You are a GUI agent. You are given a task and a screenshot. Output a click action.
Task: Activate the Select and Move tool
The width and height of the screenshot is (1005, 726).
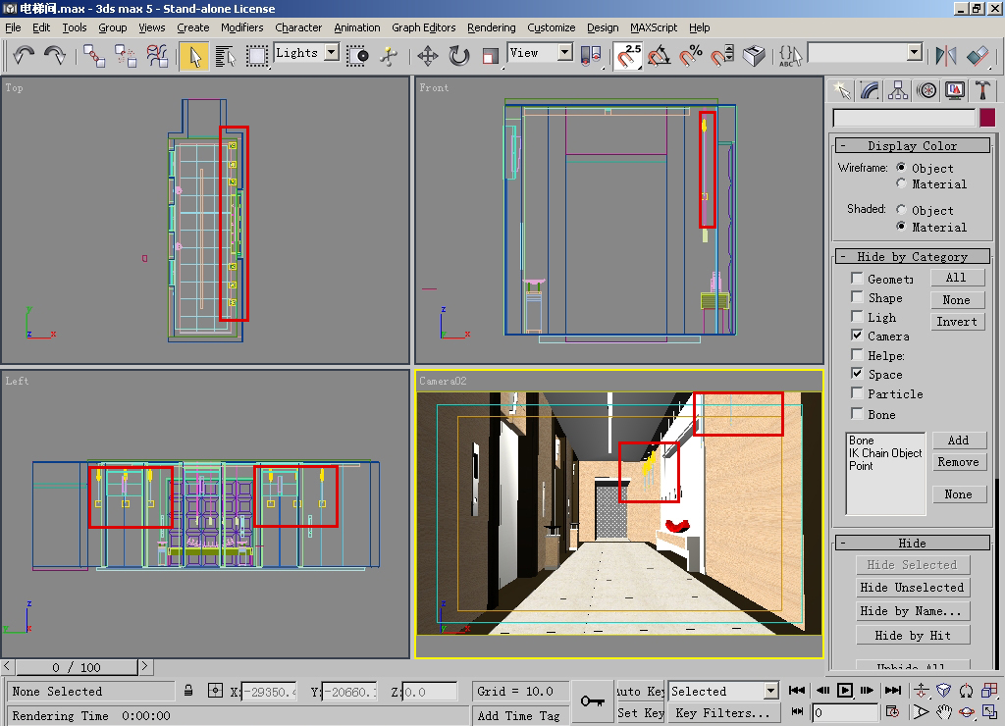point(428,56)
